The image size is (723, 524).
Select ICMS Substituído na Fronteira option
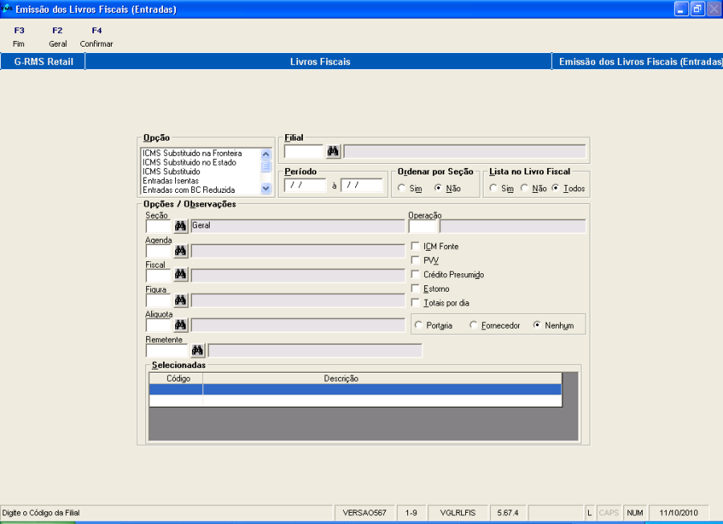coord(192,153)
